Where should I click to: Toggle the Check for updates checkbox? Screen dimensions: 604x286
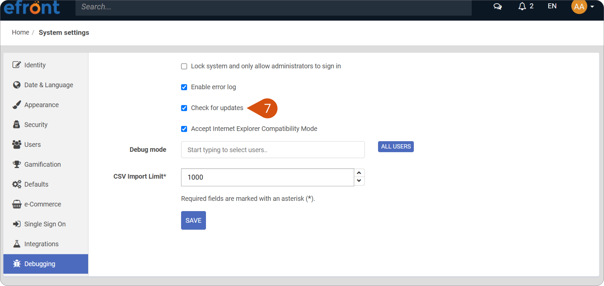(x=184, y=108)
